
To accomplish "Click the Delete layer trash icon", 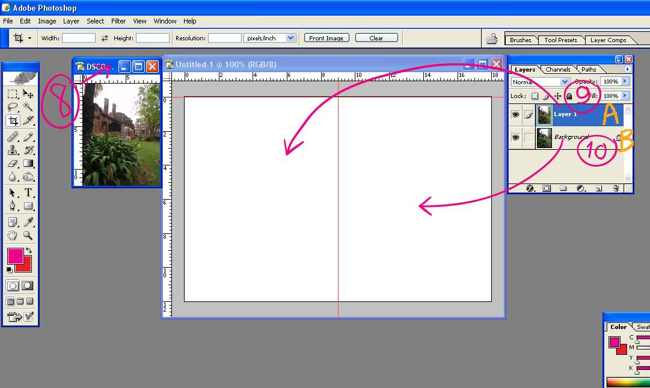I will pos(616,188).
